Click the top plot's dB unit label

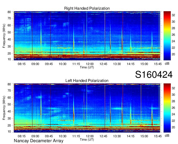(x=167, y=64)
